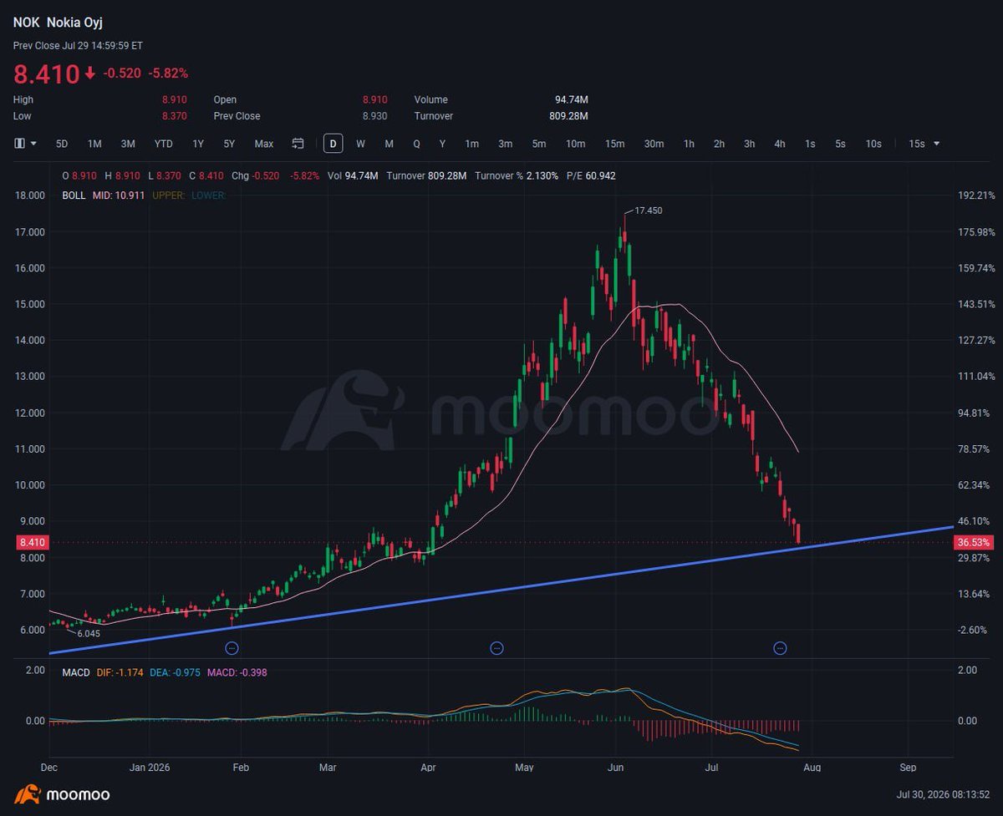Screen dimensions: 1003x816
Task: Switch to 3h candle interval
Action: pyautogui.click(x=749, y=144)
